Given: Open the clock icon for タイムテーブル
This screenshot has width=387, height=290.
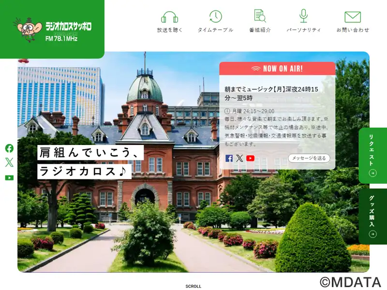Looking at the screenshot, I should pyautogui.click(x=215, y=16).
